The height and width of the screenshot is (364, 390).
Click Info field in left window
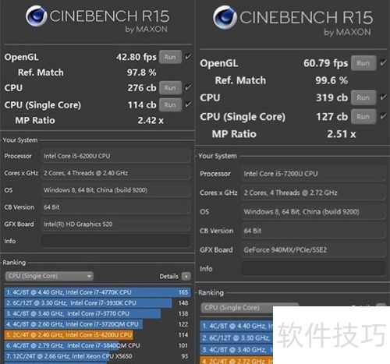click(115, 241)
